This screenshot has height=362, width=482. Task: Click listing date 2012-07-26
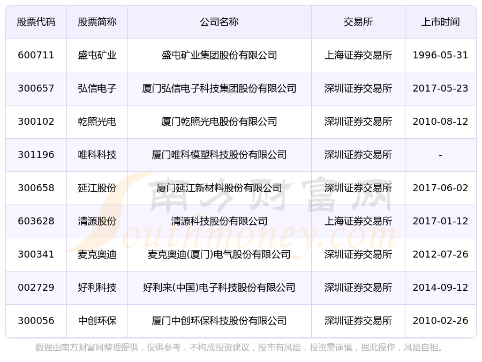click(x=441, y=254)
